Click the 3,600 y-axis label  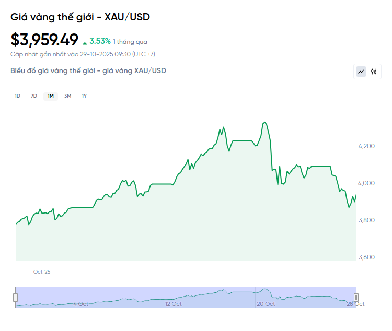tap(367, 257)
